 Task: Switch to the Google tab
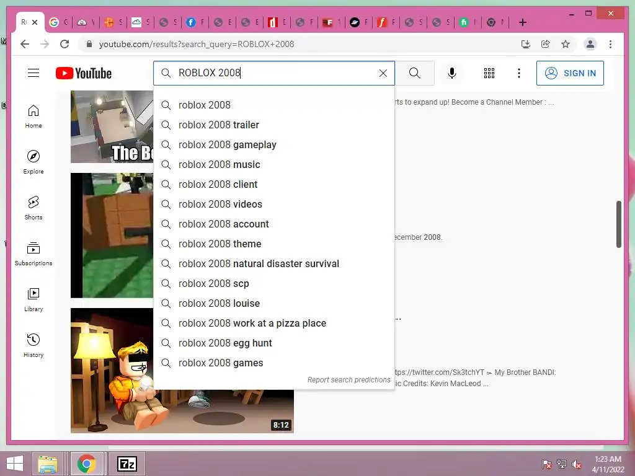click(x=58, y=22)
